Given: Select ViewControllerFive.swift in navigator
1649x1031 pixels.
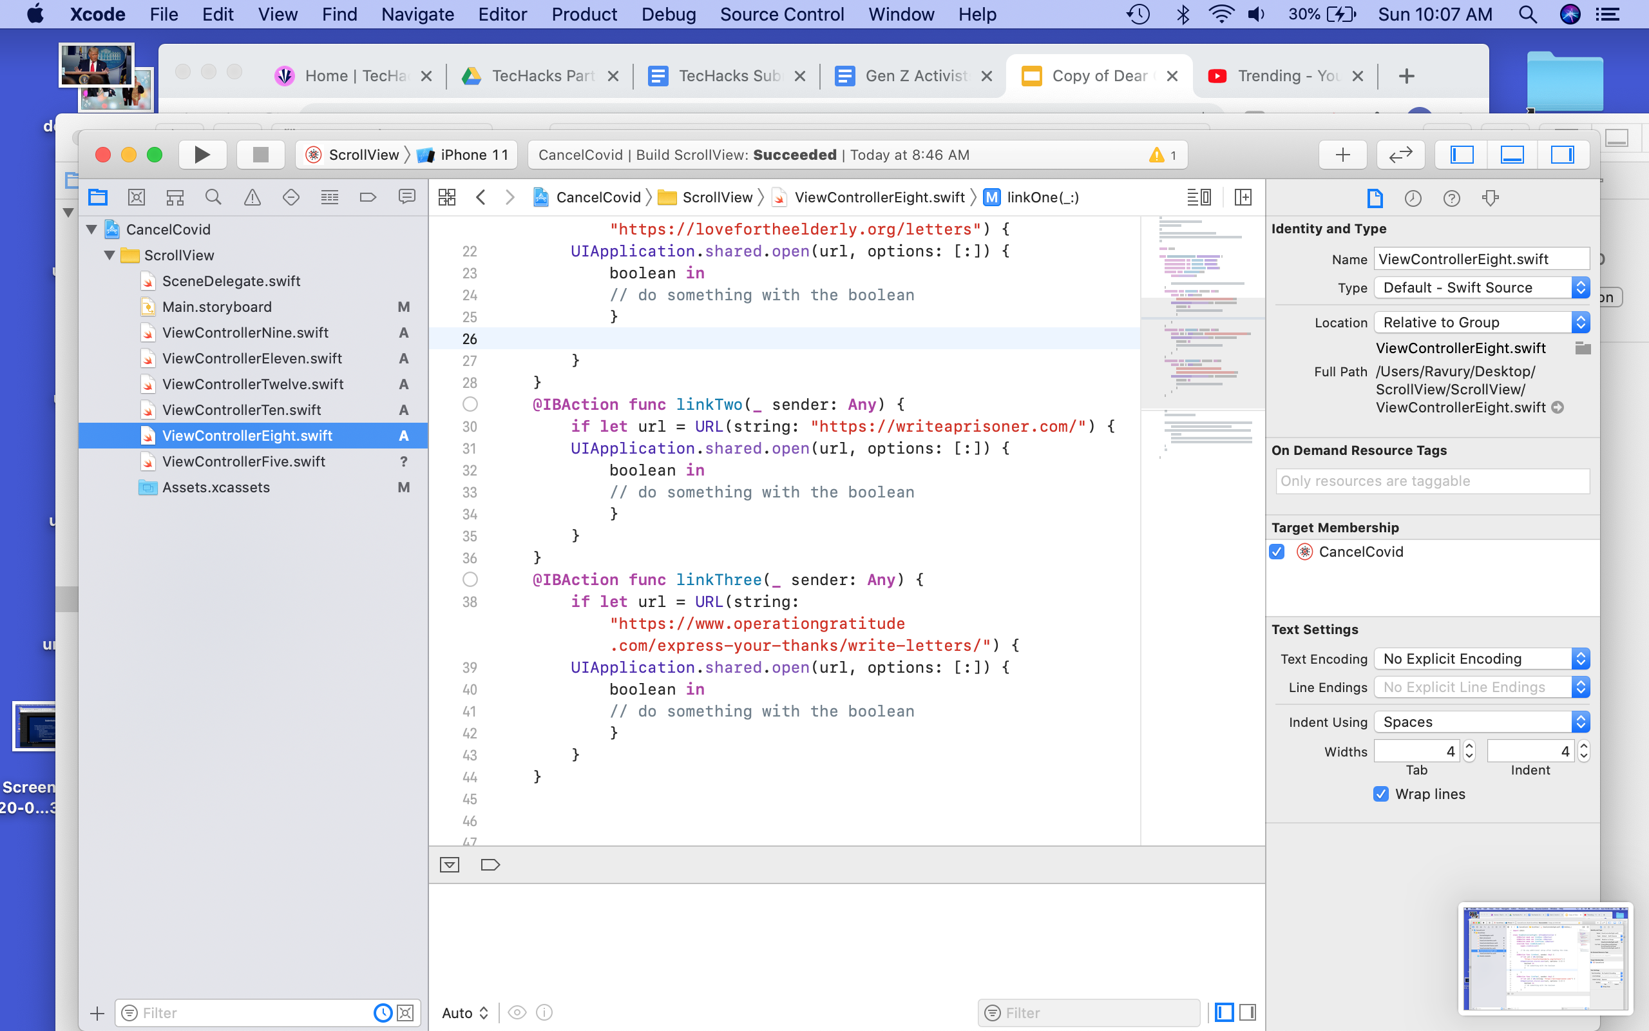Looking at the screenshot, I should [x=243, y=461].
